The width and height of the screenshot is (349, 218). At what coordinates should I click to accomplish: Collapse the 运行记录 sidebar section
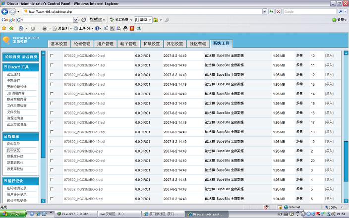5,181
